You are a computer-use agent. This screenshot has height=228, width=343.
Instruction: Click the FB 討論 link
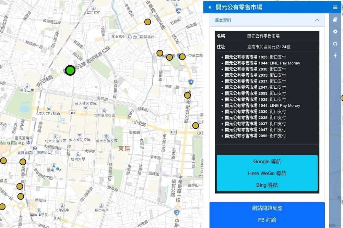pyautogui.click(x=267, y=220)
